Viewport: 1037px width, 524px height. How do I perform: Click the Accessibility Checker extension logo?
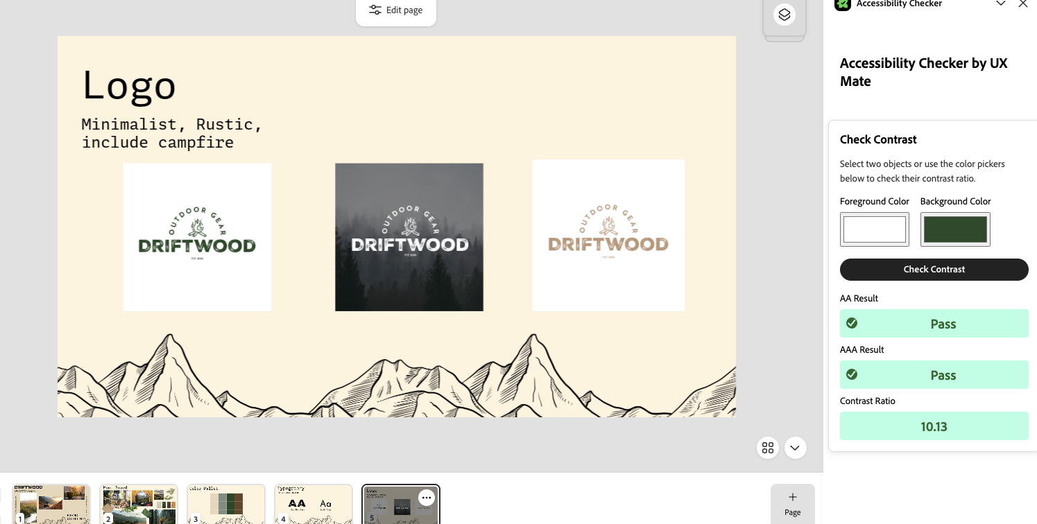tap(842, 5)
